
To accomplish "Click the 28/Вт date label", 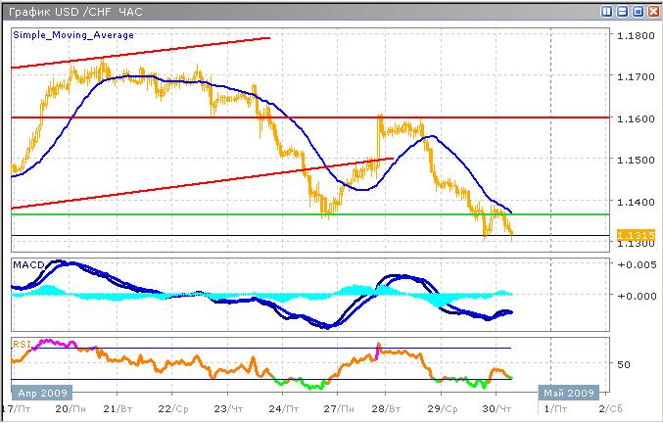I will pos(386,408).
